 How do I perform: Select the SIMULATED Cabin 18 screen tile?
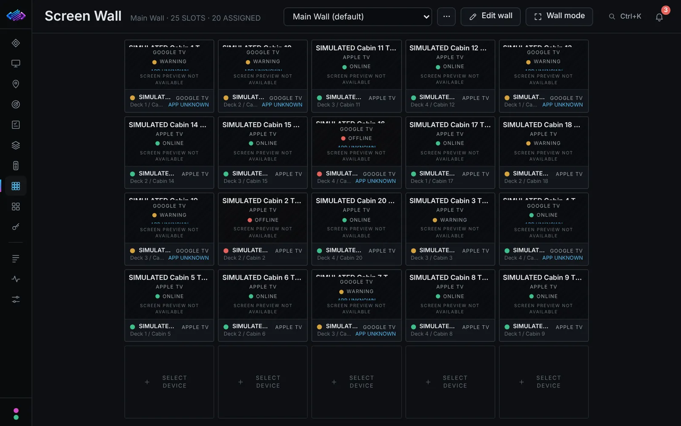pos(544,153)
